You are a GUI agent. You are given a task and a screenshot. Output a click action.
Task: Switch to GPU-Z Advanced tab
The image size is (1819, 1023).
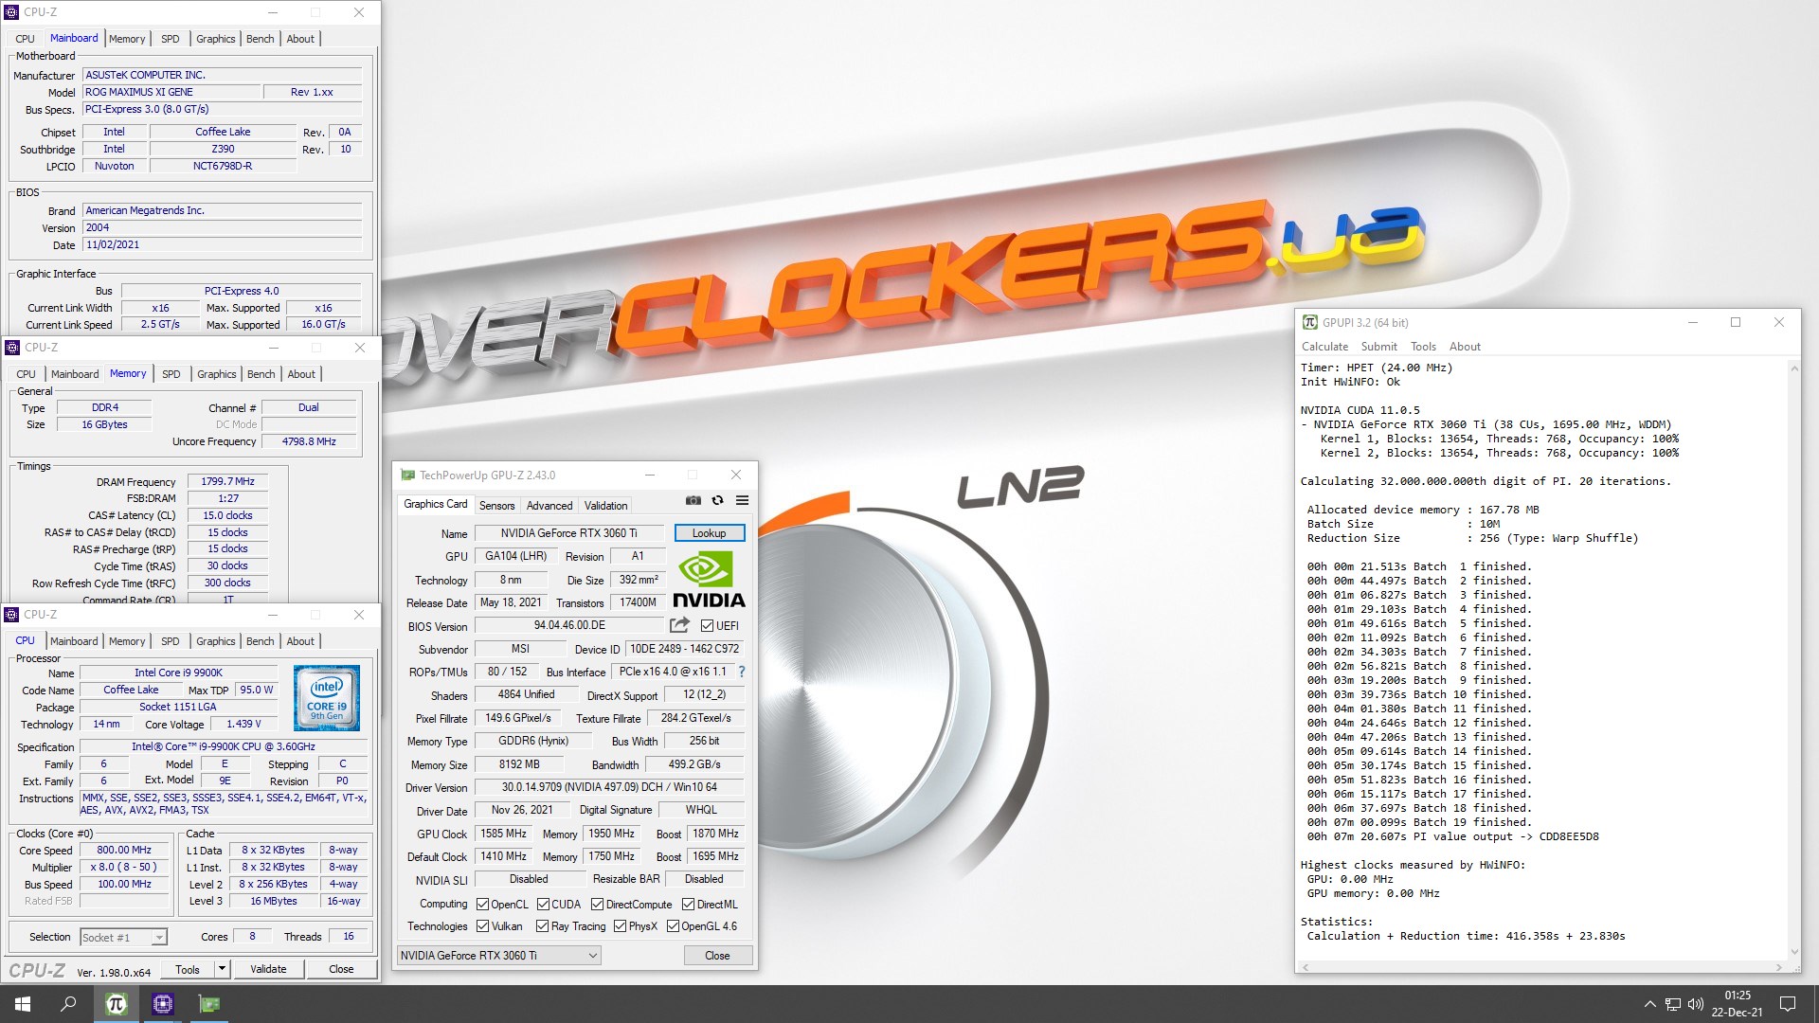[x=549, y=506]
